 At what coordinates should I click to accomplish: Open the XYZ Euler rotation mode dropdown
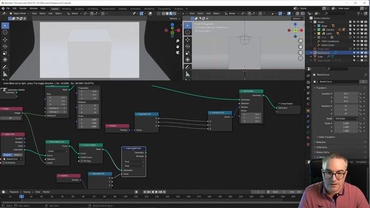point(346,118)
